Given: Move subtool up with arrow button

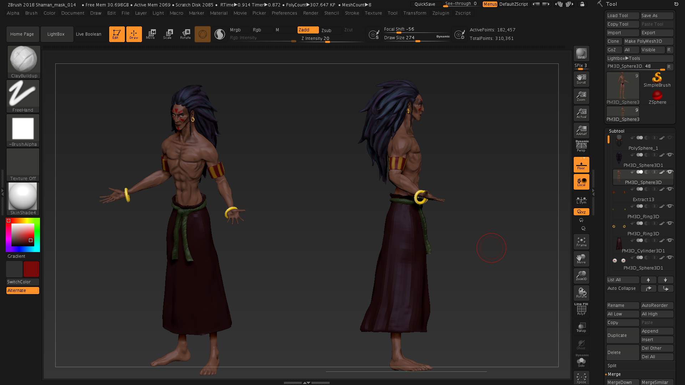Looking at the screenshot, I should point(648,280).
